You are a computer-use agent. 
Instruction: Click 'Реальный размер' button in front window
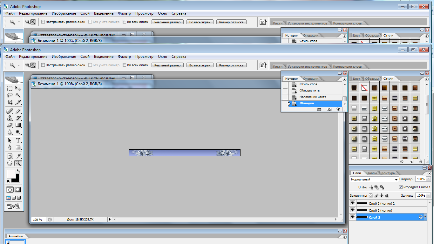tap(167, 65)
